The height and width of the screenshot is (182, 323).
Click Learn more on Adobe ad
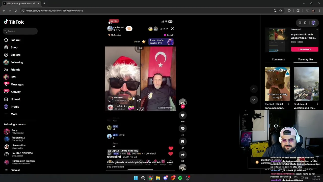click(305, 49)
